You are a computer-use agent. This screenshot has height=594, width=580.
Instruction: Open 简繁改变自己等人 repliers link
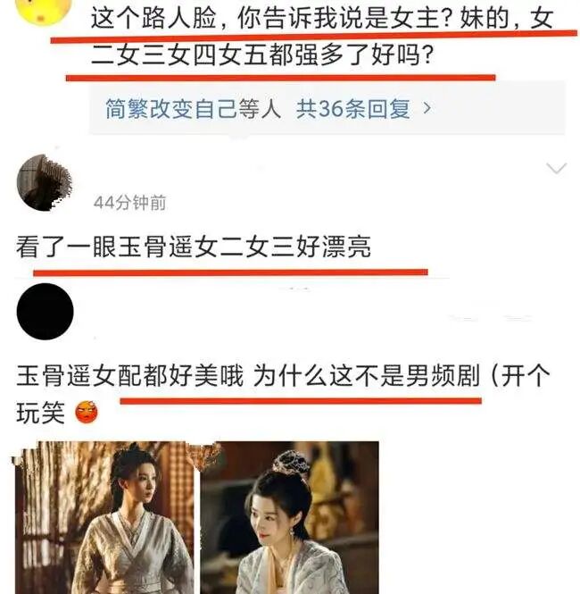(x=193, y=109)
